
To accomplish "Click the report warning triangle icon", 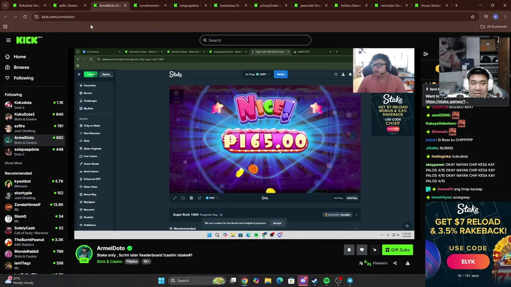I will [x=408, y=263].
